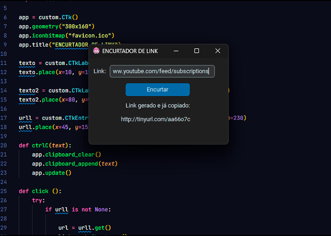Click the app icon in the ENCURTADOR title bar
Screen dimensions: 331x236
(96, 51)
